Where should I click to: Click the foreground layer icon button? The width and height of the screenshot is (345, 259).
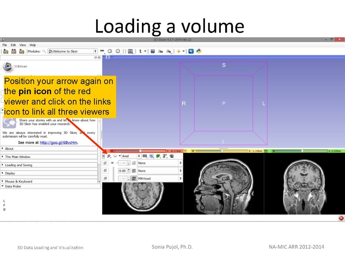coord(105,171)
